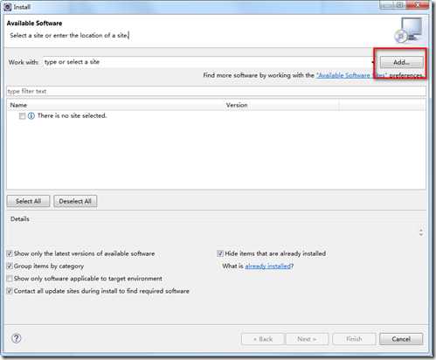Click the Available Software heading

(x=34, y=24)
